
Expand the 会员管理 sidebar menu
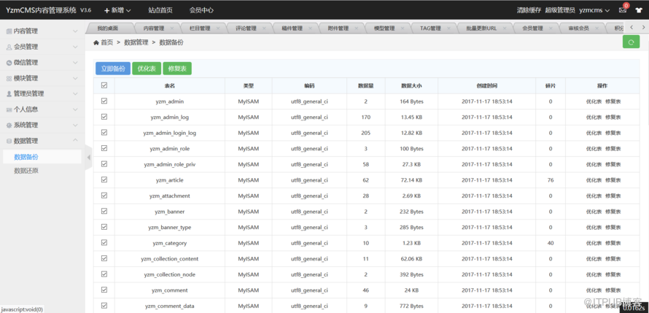pos(42,47)
